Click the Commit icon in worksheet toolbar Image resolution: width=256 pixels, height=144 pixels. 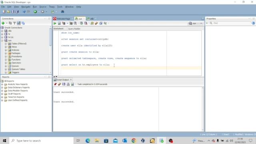(x=81, y=23)
